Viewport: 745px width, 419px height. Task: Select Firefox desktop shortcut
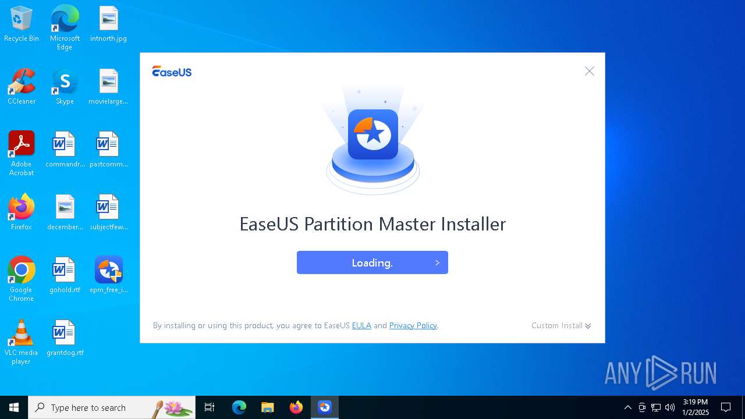22,213
